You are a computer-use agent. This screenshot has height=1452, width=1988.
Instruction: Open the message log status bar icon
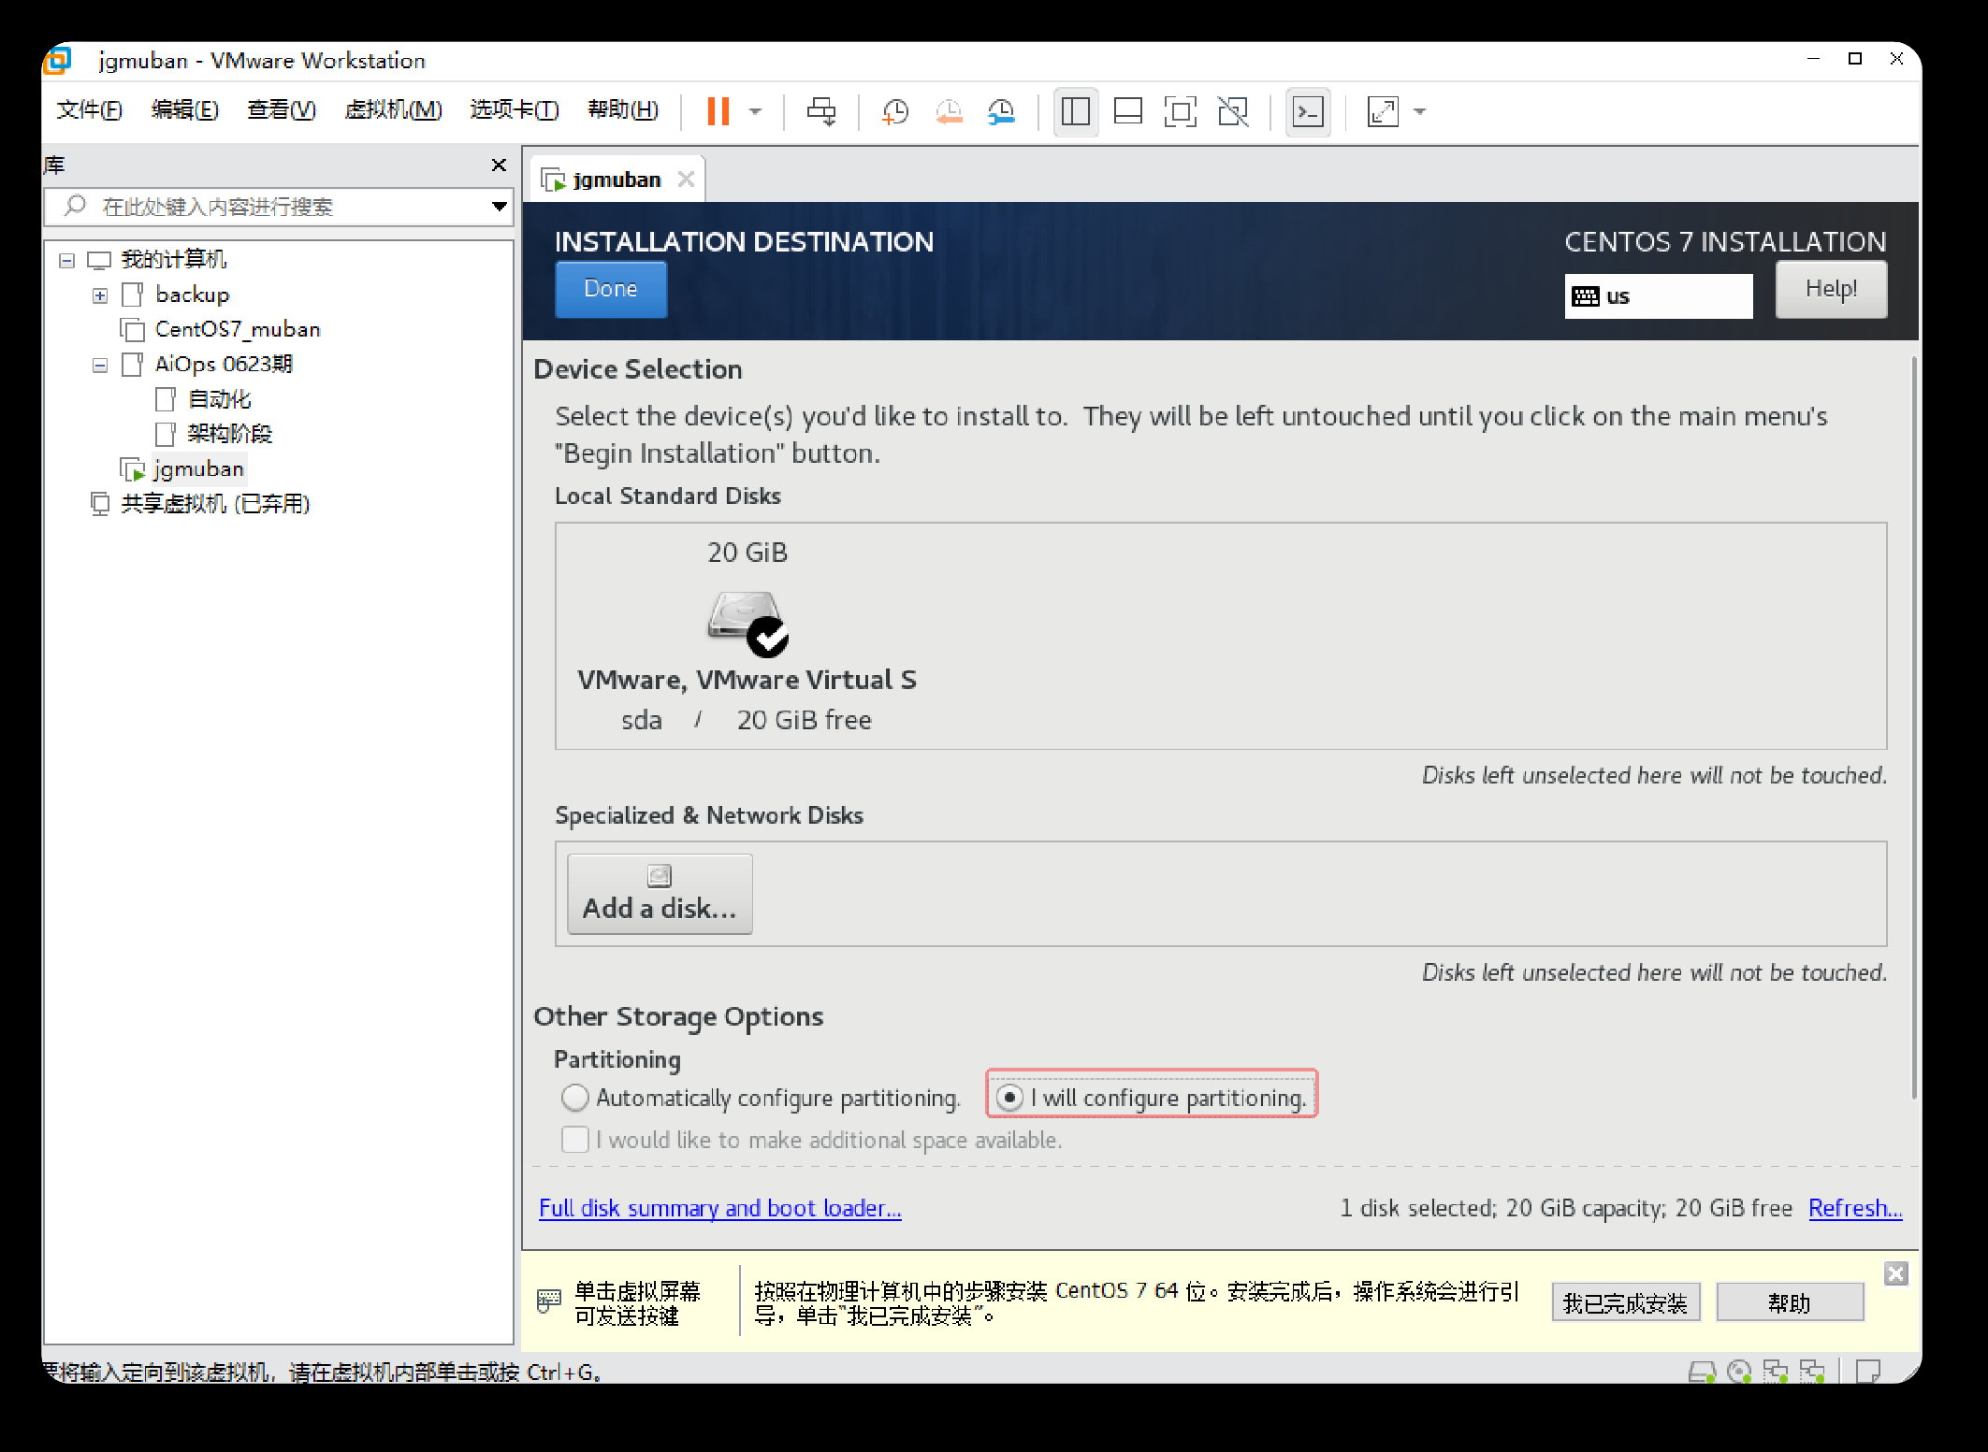tap(1868, 1372)
